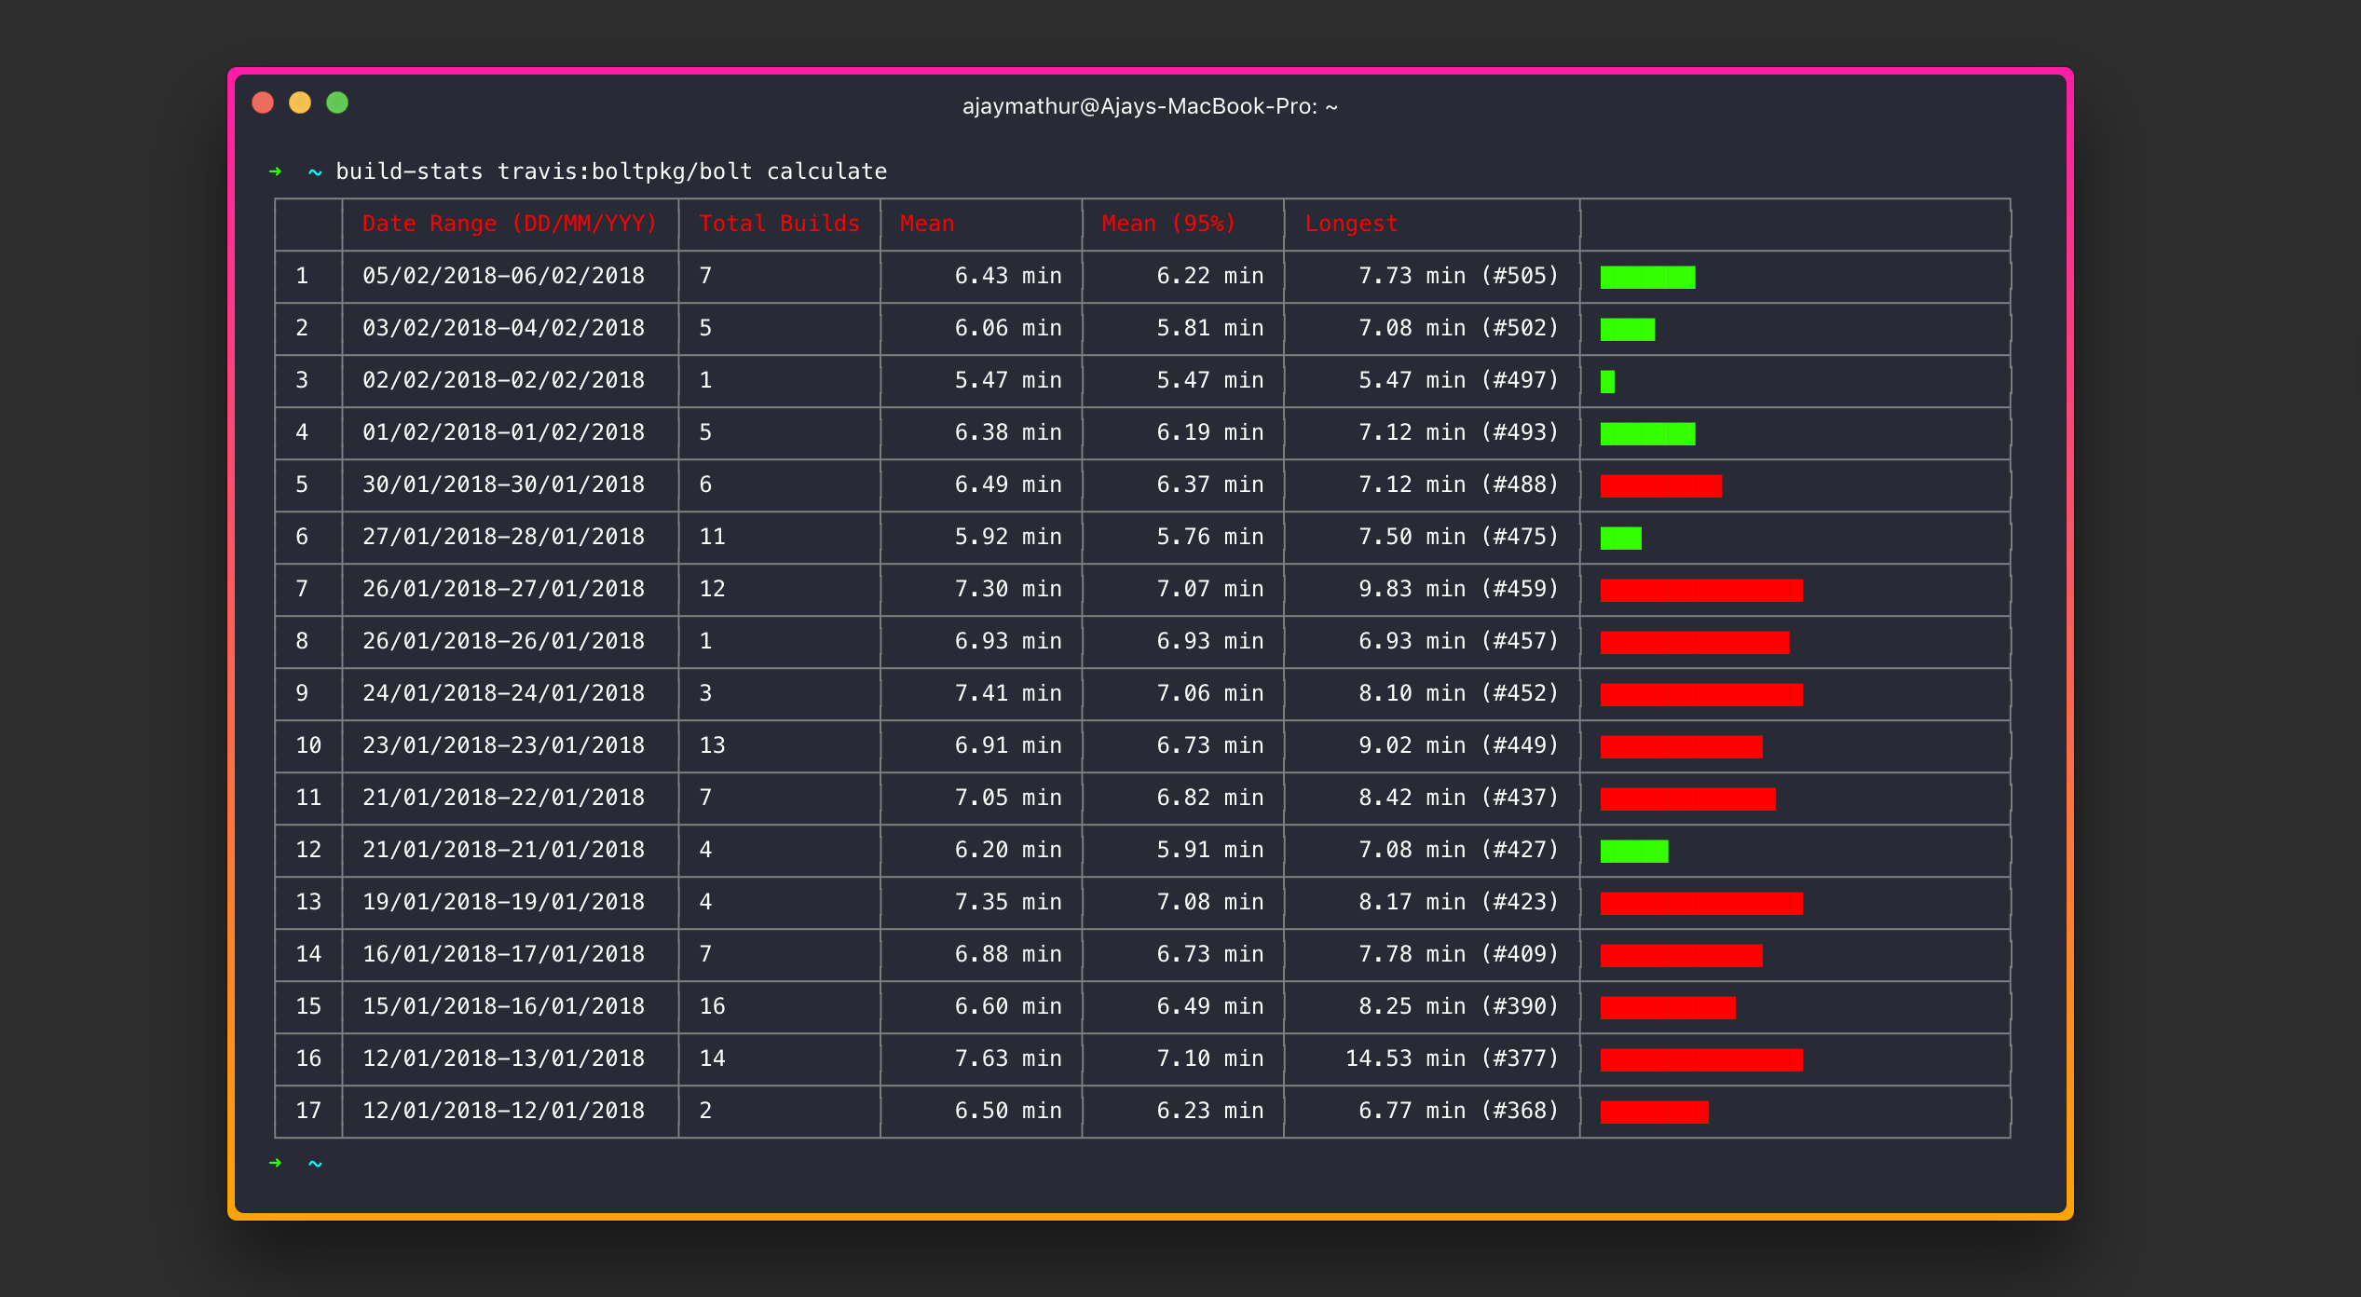Click the green bar for build #427

pyautogui.click(x=1634, y=851)
